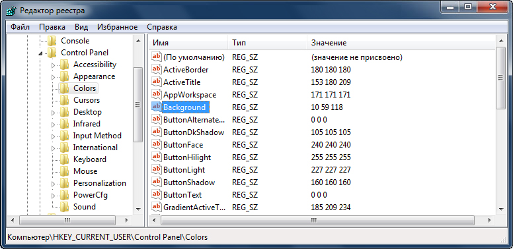Viewport: 513px width, 249px height.
Task: Expand the Infrared tree node
Action: point(53,124)
